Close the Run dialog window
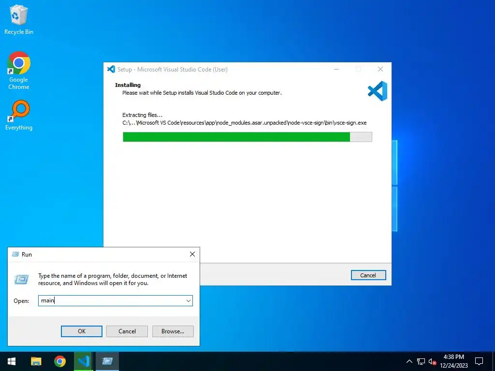The width and height of the screenshot is (495, 371). pos(192,254)
